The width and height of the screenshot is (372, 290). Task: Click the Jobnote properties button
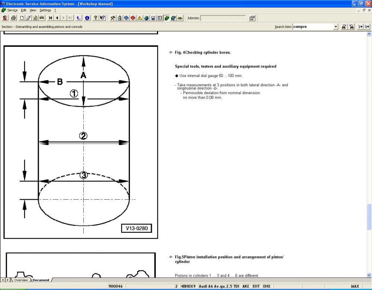click(252, 18)
